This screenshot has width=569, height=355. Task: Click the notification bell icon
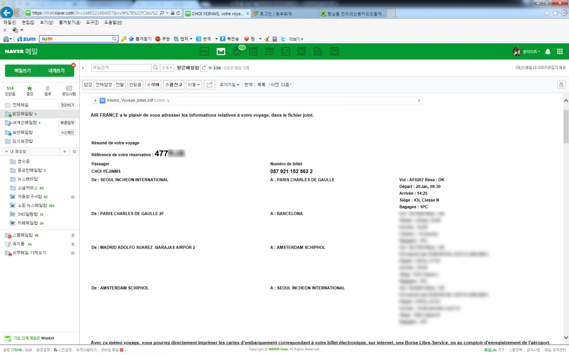tap(548, 52)
